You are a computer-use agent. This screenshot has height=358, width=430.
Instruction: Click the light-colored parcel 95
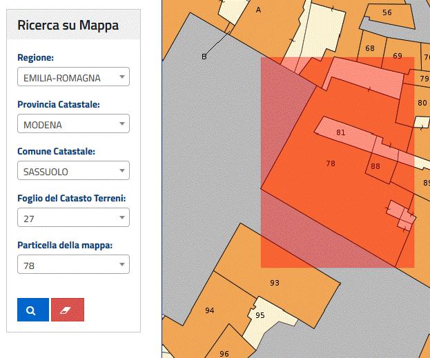[260, 315]
